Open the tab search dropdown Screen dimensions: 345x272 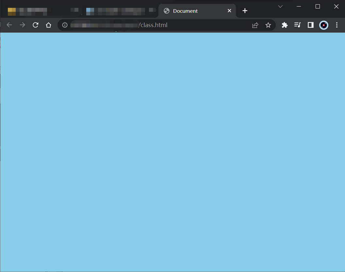point(280,7)
